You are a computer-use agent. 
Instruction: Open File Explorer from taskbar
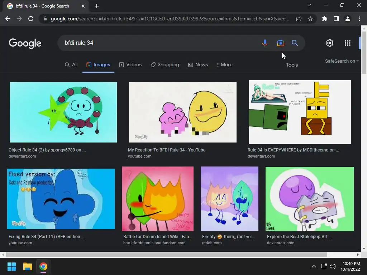tap(27, 266)
